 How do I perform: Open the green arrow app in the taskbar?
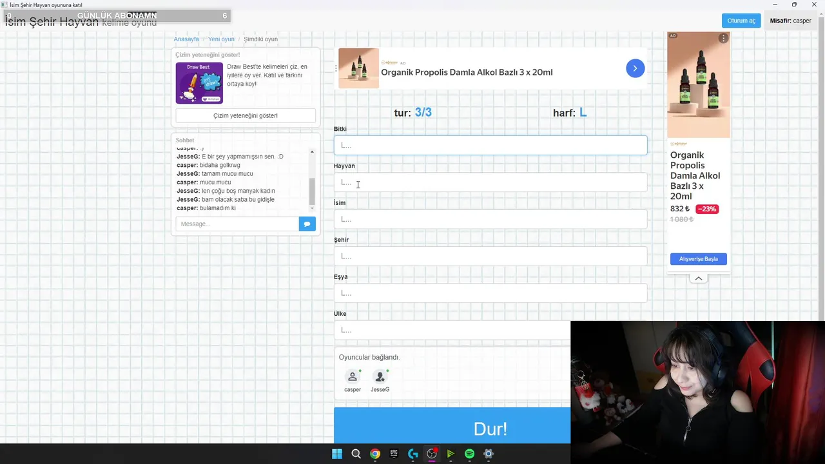[x=451, y=454]
